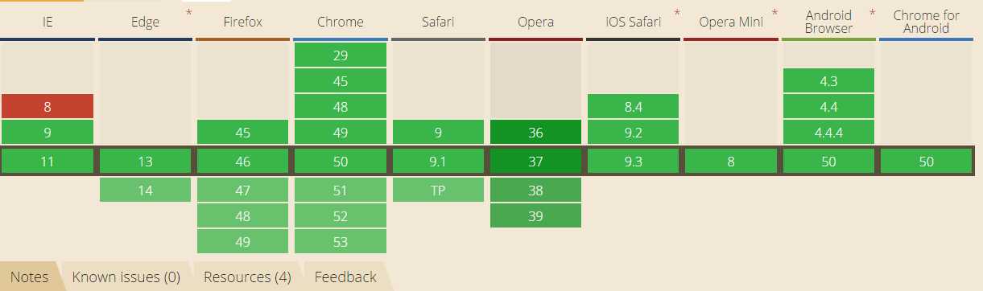This screenshot has width=983, height=291.
Task: Click Firefox 49 support cell
Action: point(242,241)
